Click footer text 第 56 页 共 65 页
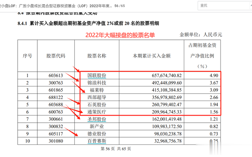 pyautogui.click(x=116, y=149)
